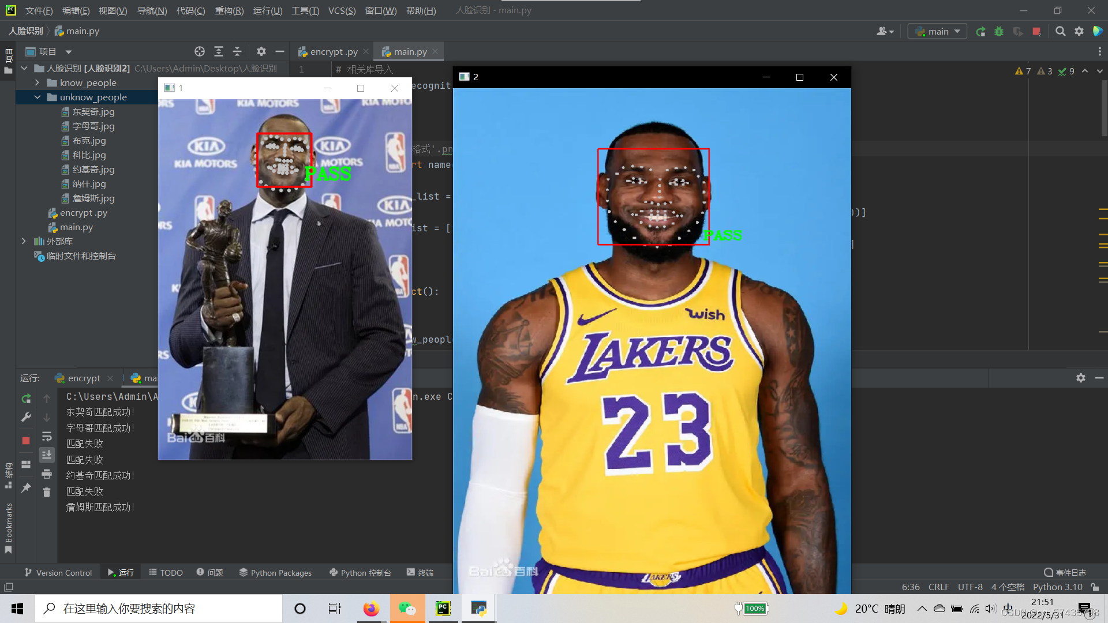Screen dimensions: 1108x623
Task: Toggle scroll to end in run console
Action: [x=47, y=455]
